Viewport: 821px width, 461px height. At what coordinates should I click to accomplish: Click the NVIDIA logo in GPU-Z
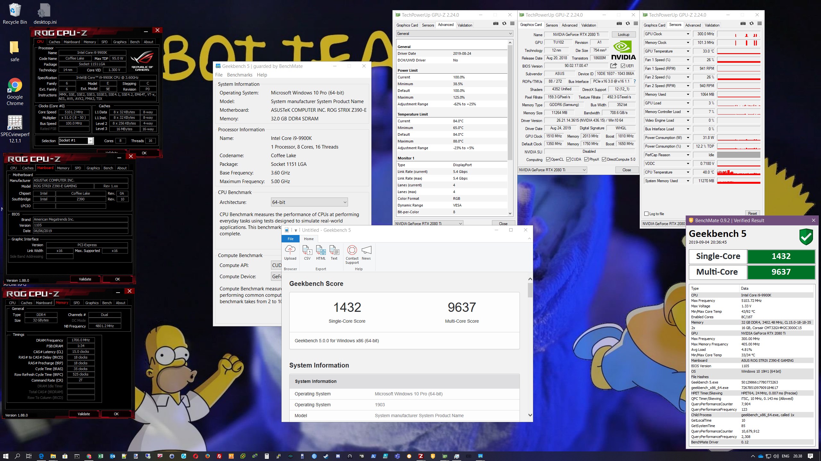point(623,50)
